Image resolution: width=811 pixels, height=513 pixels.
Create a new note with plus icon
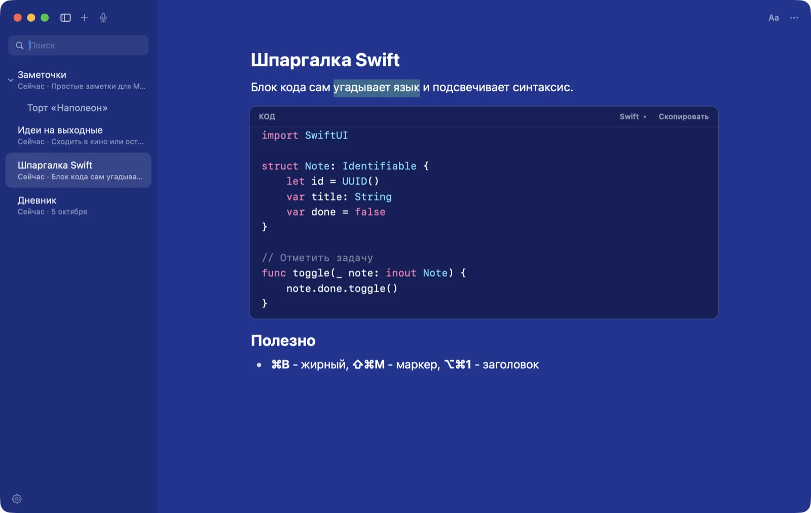click(x=84, y=18)
